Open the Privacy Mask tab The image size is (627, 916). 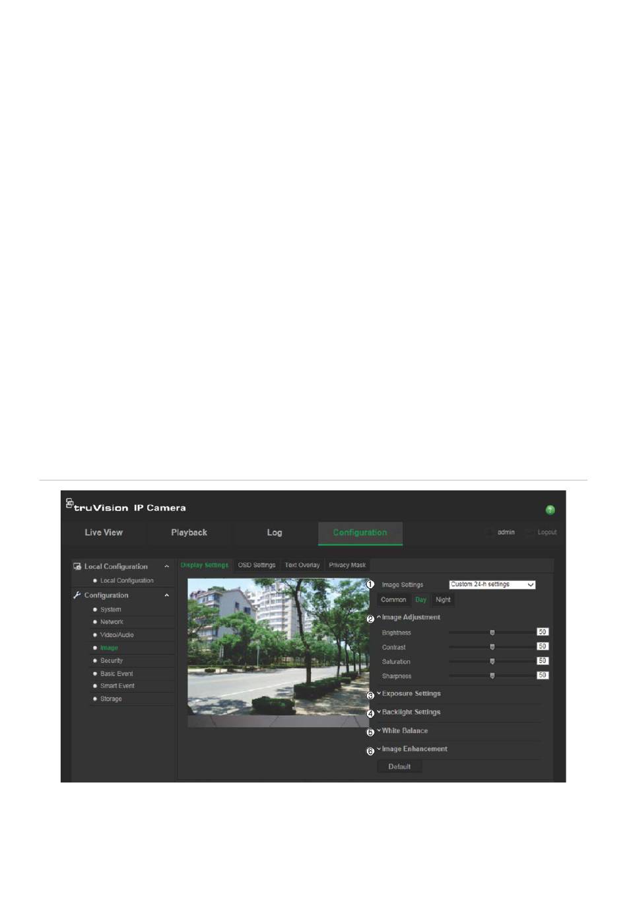click(347, 565)
